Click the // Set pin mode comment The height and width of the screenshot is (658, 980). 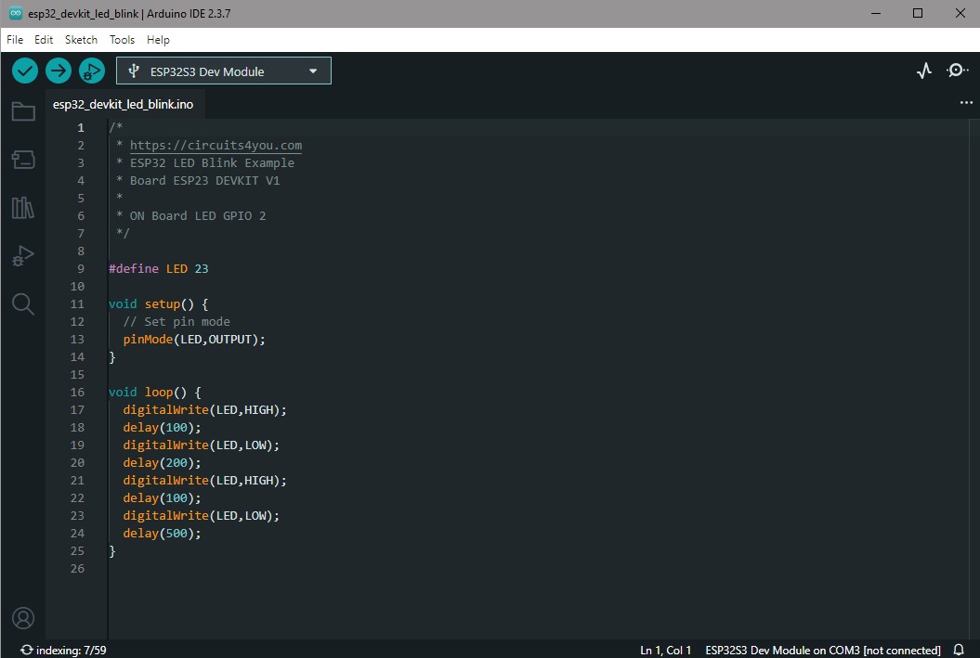(x=176, y=321)
